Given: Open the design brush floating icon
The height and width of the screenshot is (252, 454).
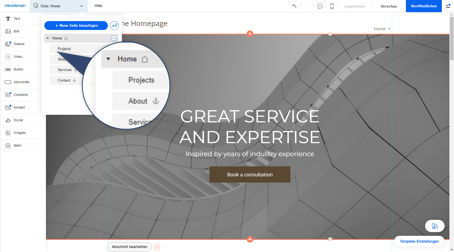Looking at the screenshot, I should pos(435,226).
